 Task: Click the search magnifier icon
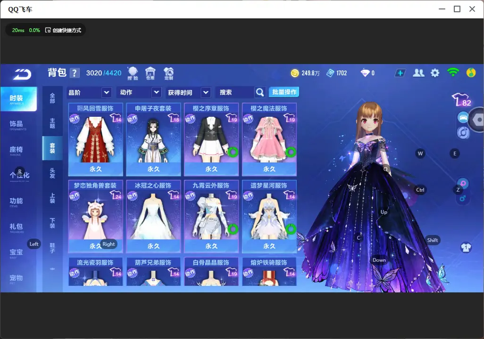[x=260, y=92]
